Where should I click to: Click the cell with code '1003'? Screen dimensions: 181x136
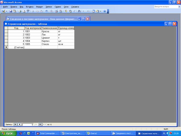(x=33, y=38)
